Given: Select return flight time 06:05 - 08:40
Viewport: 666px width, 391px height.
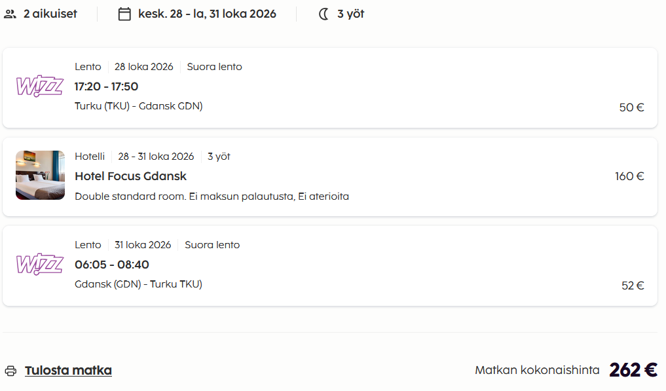Looking at the screenshot, I should [x=112, y=265].
